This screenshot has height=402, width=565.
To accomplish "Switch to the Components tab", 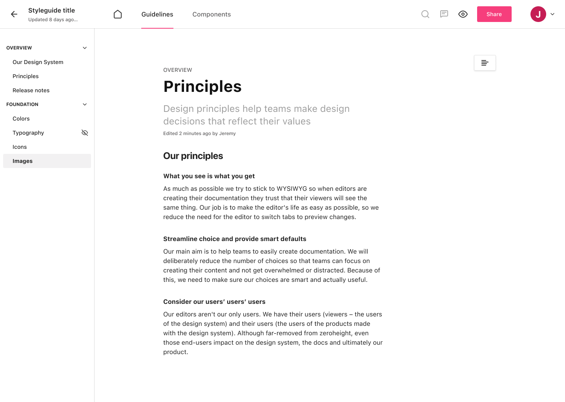I will [x=211, y=14].
